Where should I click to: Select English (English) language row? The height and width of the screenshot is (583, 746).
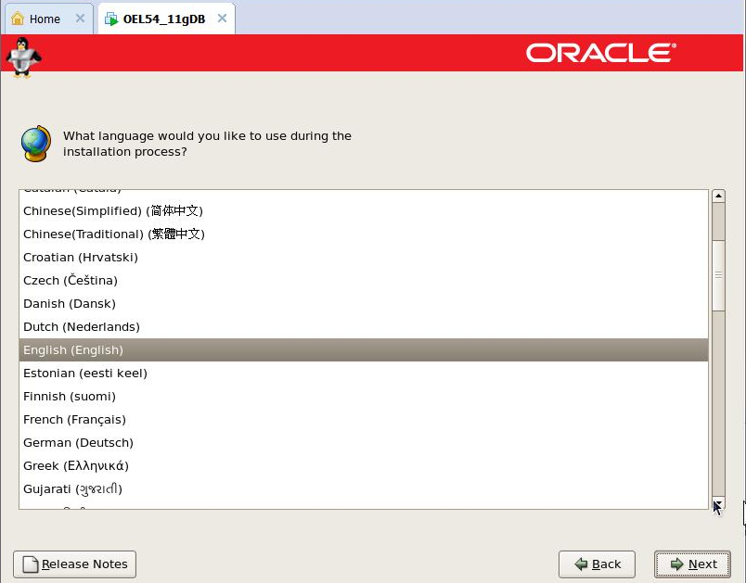point(364,350)
